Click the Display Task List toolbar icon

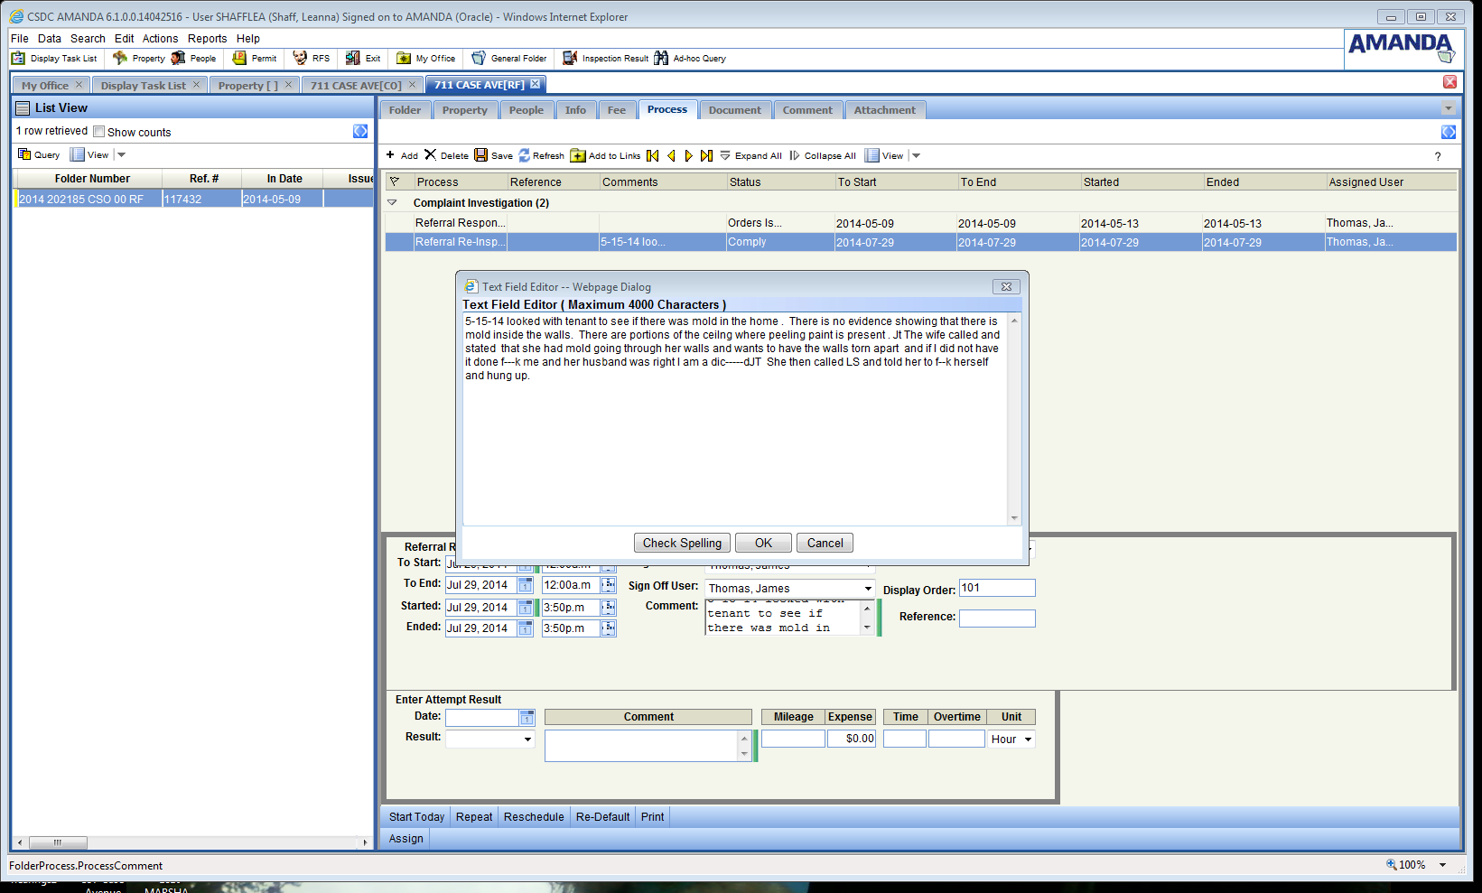click(x=18, y=59)
